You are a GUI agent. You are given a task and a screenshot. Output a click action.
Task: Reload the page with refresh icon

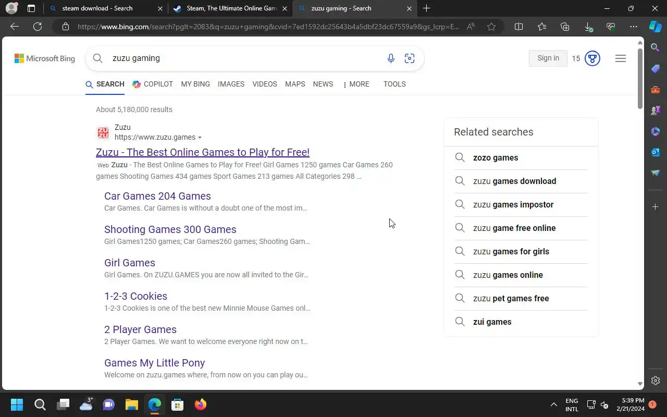coord(38,27)
